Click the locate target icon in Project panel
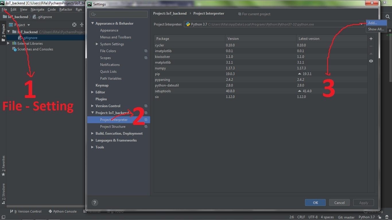 pos(74,25)
